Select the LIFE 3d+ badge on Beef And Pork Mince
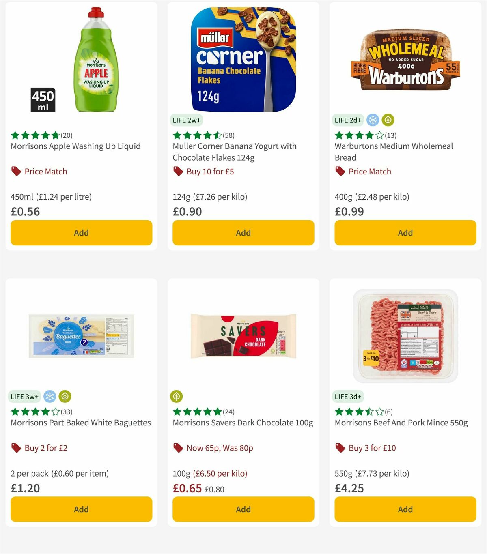Screen dimensions: 487x554 [x=349, y=396]
